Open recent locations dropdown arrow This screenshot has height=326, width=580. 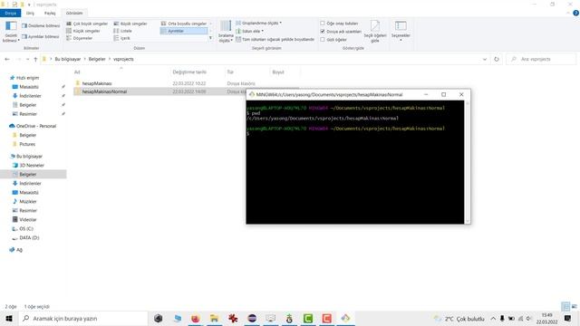tap(27, 59)
